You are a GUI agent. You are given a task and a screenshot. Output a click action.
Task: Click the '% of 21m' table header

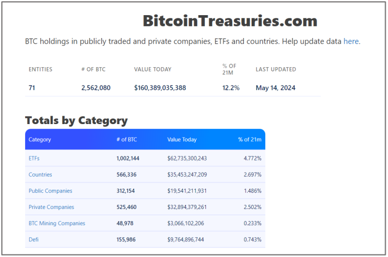(250, 140)
